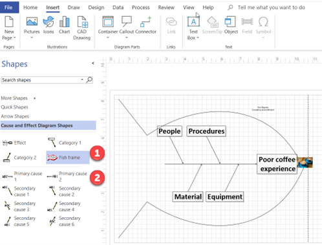322x245 pixels.
Task: Choose the Secondary cause 1 shape
Action: (x=19, y=191)
